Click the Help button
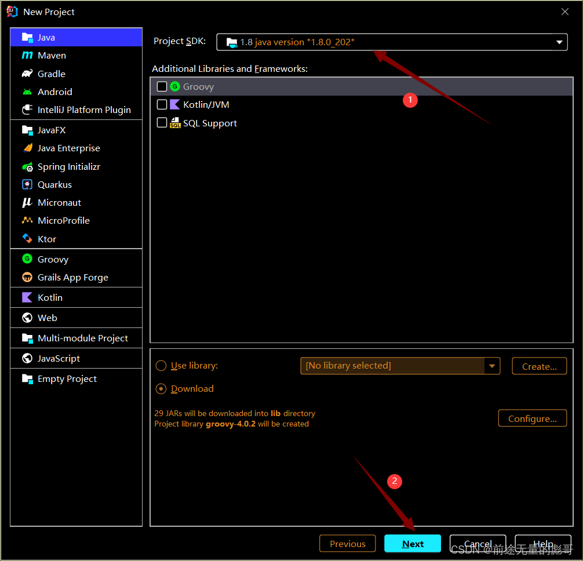The width and height of the screenshot is (583, 561). pyautogui.click(x=543, y=544)
